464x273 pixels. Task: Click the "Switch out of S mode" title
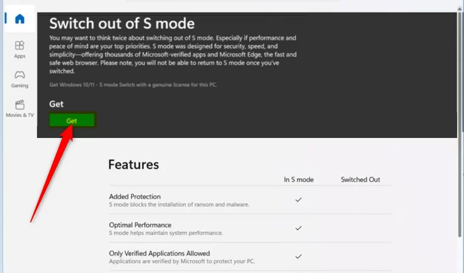point(122,23)
